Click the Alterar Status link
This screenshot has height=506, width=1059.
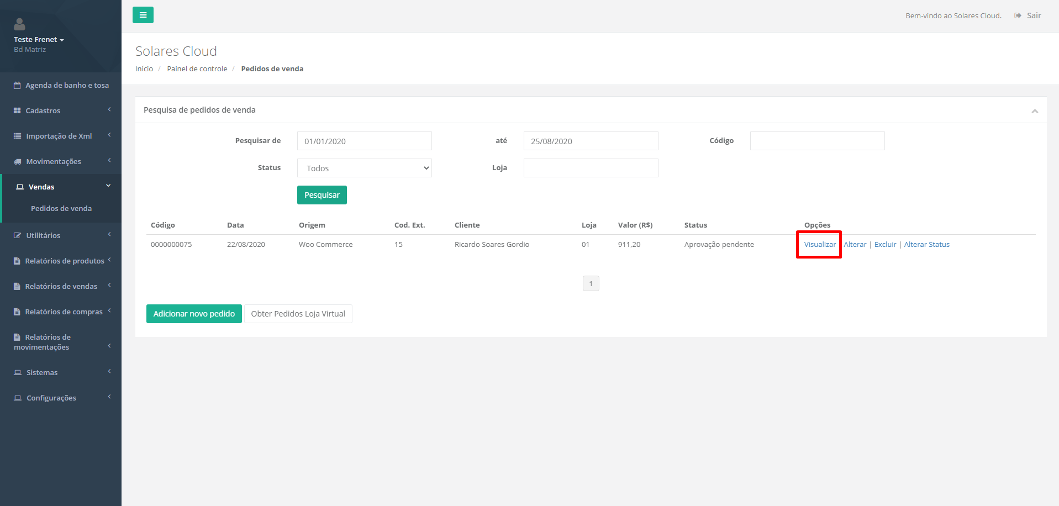[926, 244]
